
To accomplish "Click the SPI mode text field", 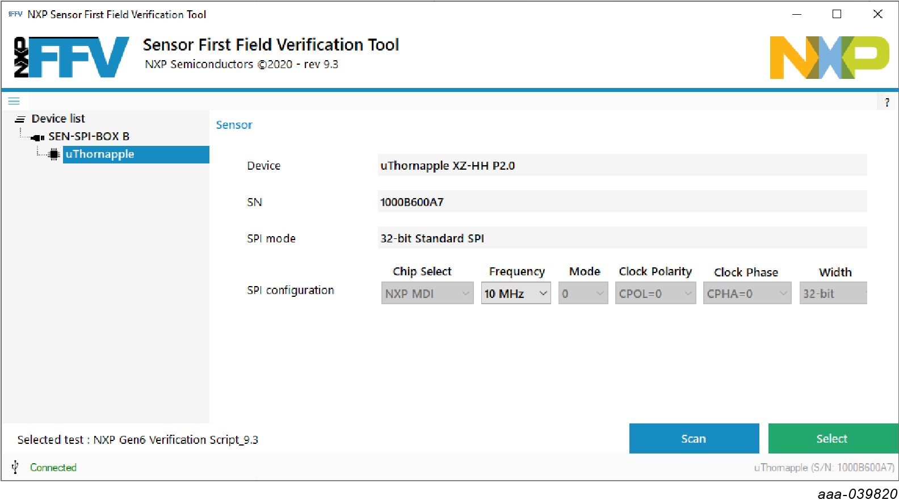I will pos(622,238).
